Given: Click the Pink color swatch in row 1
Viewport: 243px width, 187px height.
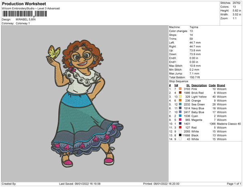Looking at the screenshot, I should pos(180,89).
